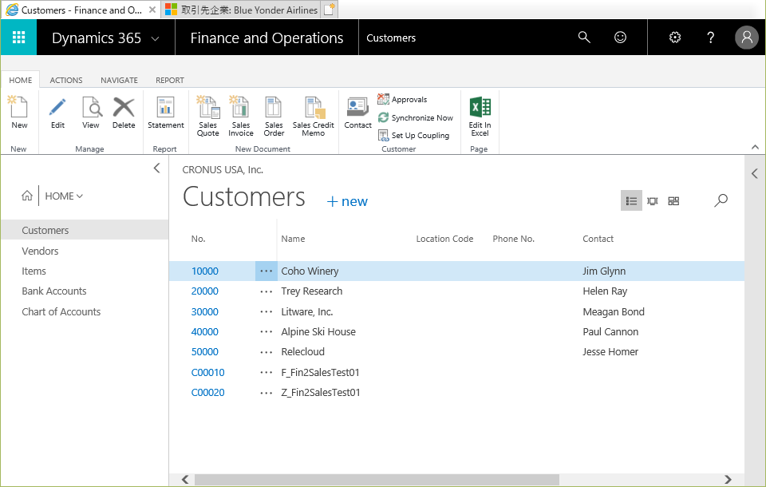766x487 pixels.
Task: Select the REPORT ribbon tab
Action: tap(170, 80)
